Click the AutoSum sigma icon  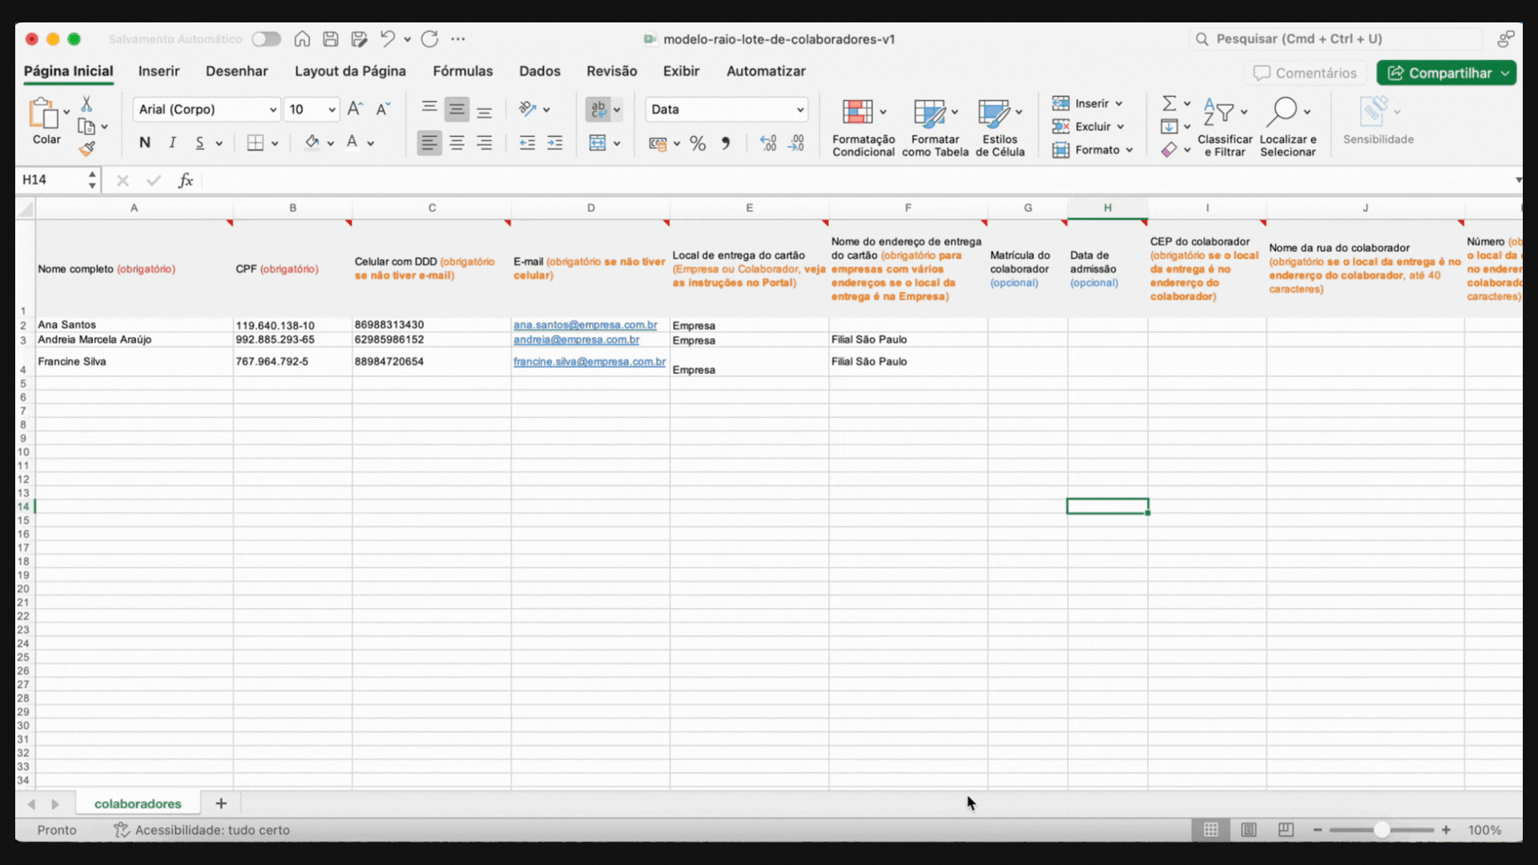point(1170,103)
